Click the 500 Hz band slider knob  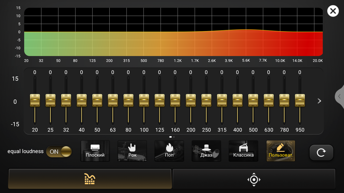point(253,100)
